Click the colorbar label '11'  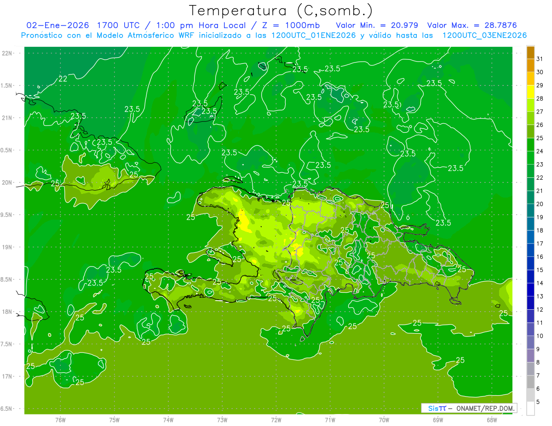pos(540,323)
